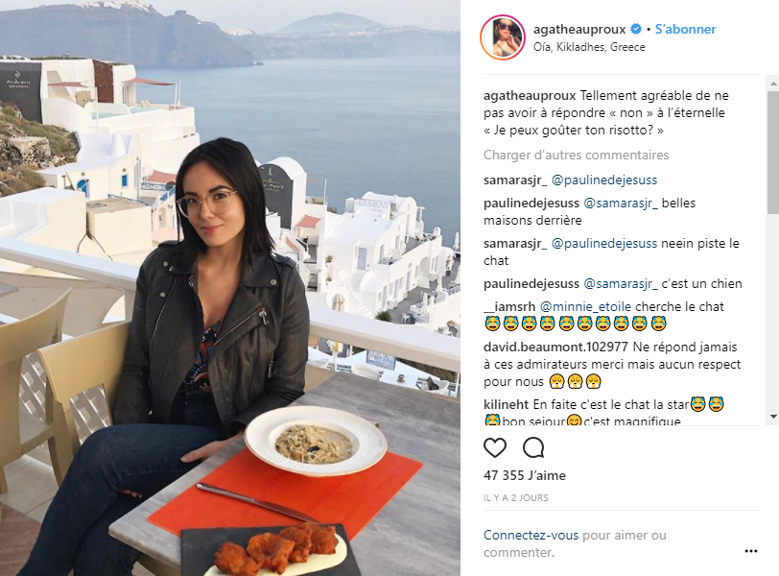The image size is (779, 576).
Task: Load more comments via Charger d'autres commentaires
Action: pos(576,156)
